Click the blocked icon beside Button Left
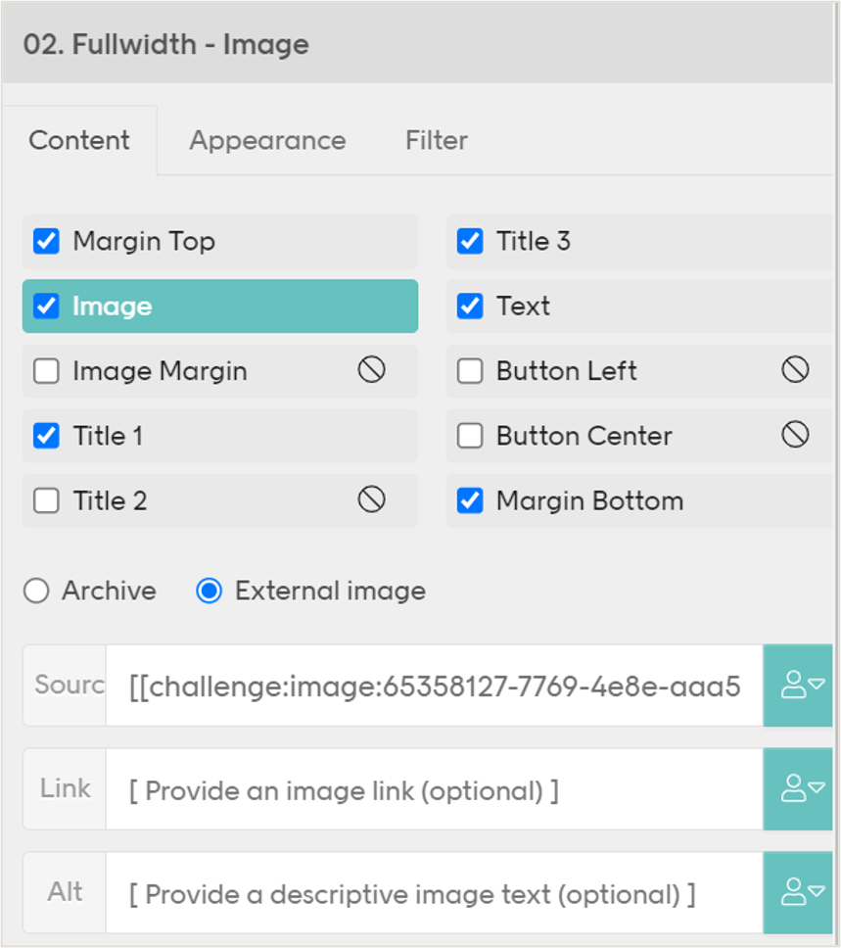 [x=793, y=370]
